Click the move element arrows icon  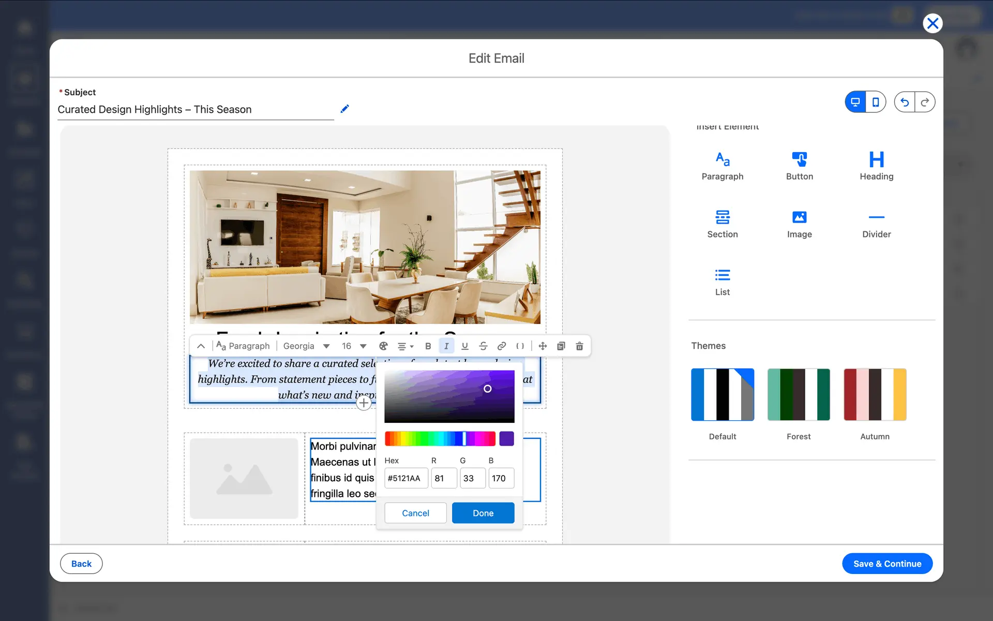[543, 346]
